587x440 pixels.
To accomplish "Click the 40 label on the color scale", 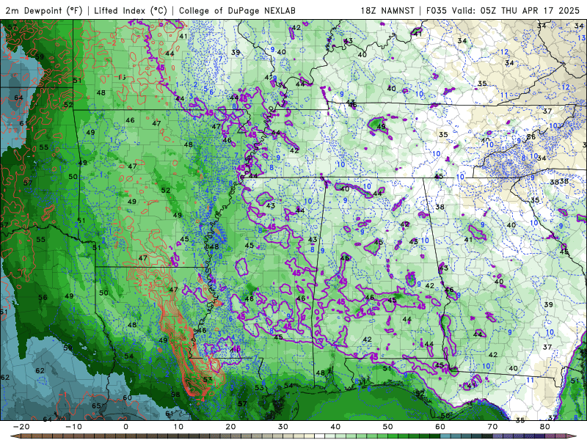I will click(x=335, y=427).
